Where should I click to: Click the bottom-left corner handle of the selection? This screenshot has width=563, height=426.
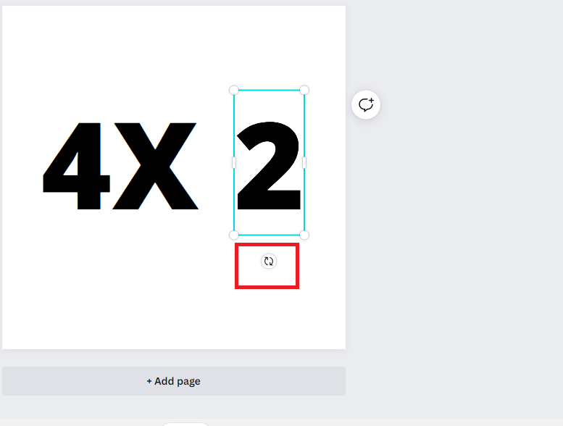(x=234, y=235)
